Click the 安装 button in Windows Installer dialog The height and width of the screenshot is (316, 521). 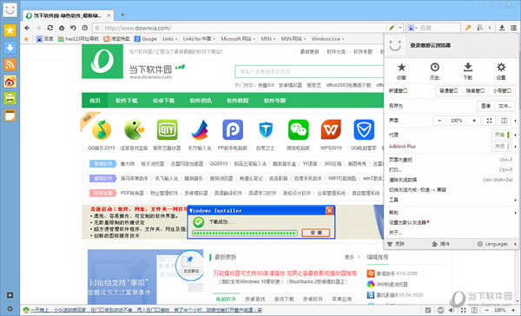[316, 233]
